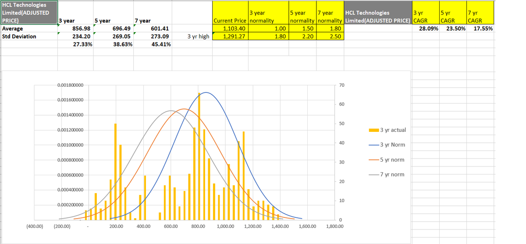
Task: Select the gray HCL Technologies CAGR header cell
Action: pyautogui.click(x=378, y=13)
